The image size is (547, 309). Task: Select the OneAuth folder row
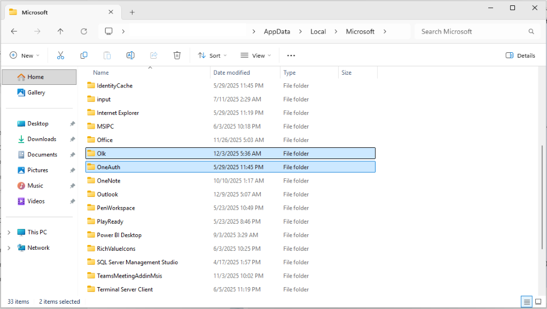pyautogui.click(x=230, y=167)
